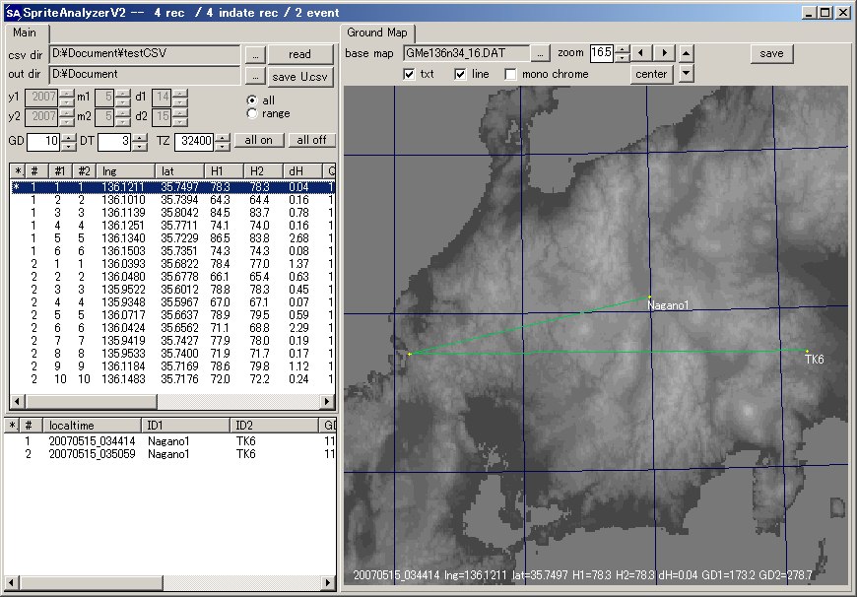Select the range radio button

tap(252, 114)
